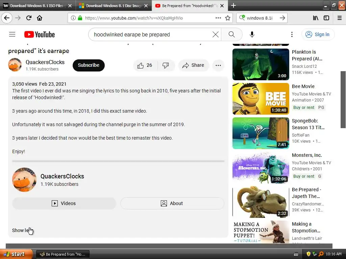Open SpongeBob Season 13 video thumbnail
Image resolution: width=346 pixels, height=259 pixels.
(261, 133)
